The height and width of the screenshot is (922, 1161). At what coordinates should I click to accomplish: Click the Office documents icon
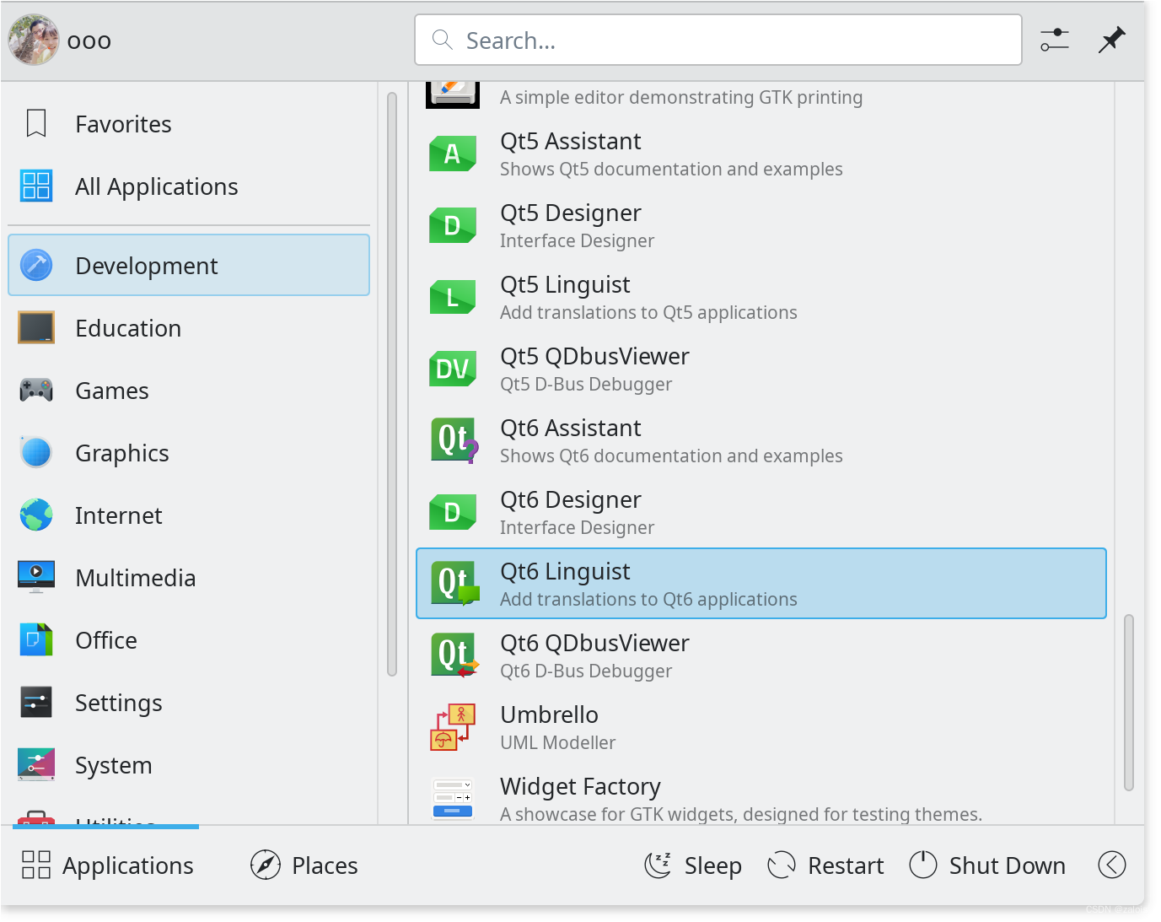pyautogui.click(x=36, y=639)
